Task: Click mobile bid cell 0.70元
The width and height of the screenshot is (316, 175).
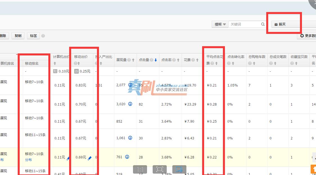Action: 81,104
